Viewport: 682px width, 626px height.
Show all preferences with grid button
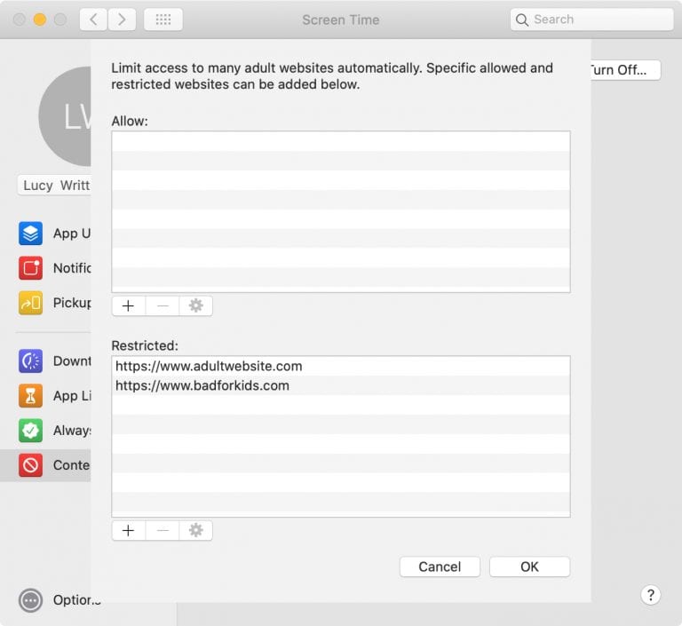[163, 20]
